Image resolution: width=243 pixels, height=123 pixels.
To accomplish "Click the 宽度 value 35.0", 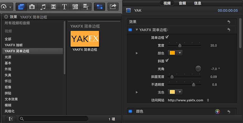I will coord(213,46).
